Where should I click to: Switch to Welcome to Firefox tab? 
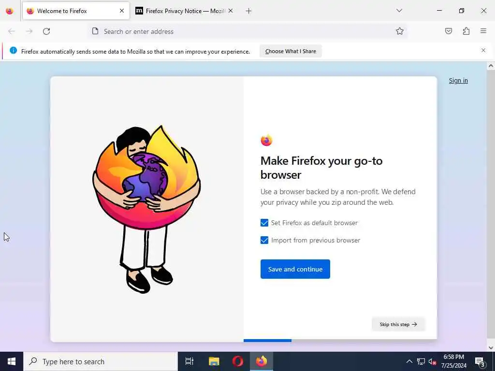(76, 11)
